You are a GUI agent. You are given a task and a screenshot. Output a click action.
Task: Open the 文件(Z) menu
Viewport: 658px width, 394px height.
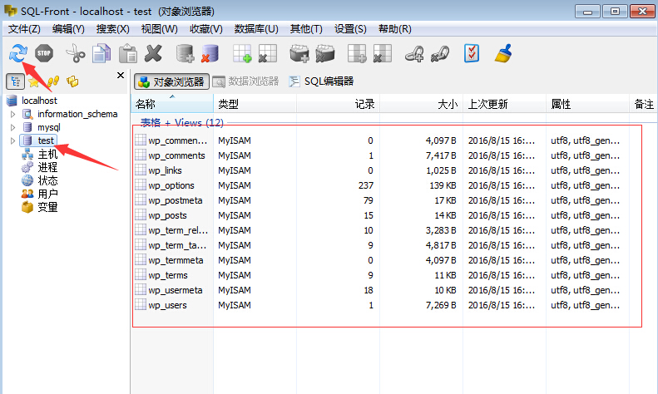(x=24, y=29)
